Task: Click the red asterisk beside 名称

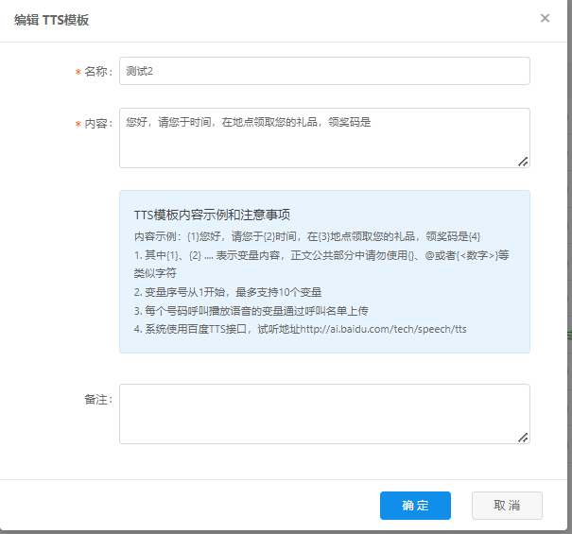Action: pos(78,72)
